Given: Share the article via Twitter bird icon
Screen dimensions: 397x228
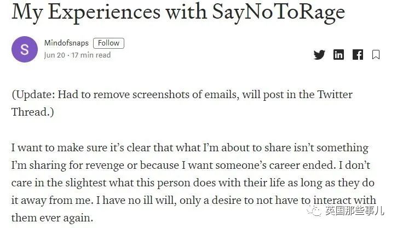Looking at the screenshot, I should pyautogui.click(x=319, y=55).
